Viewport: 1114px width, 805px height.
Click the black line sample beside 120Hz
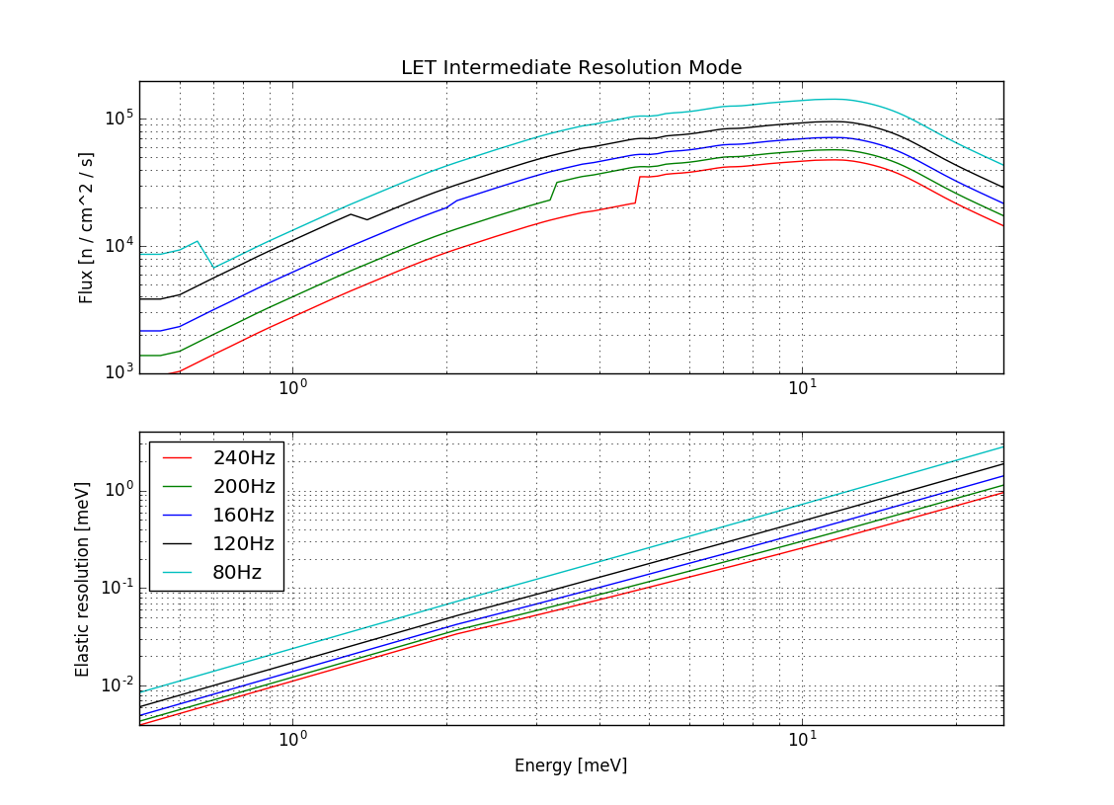click(178, 543)
